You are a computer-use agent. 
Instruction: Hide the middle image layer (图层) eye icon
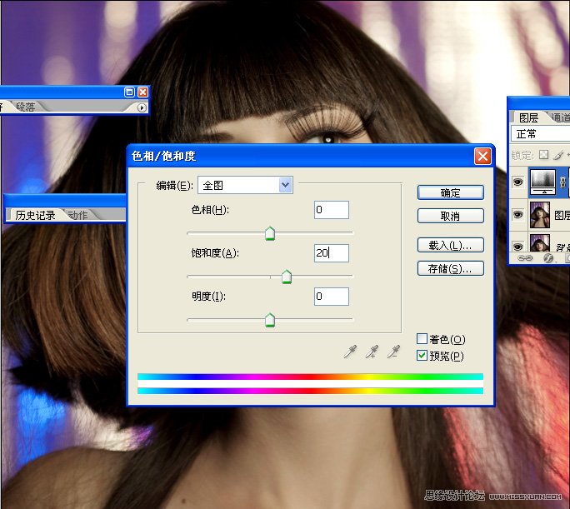(518, 215)
